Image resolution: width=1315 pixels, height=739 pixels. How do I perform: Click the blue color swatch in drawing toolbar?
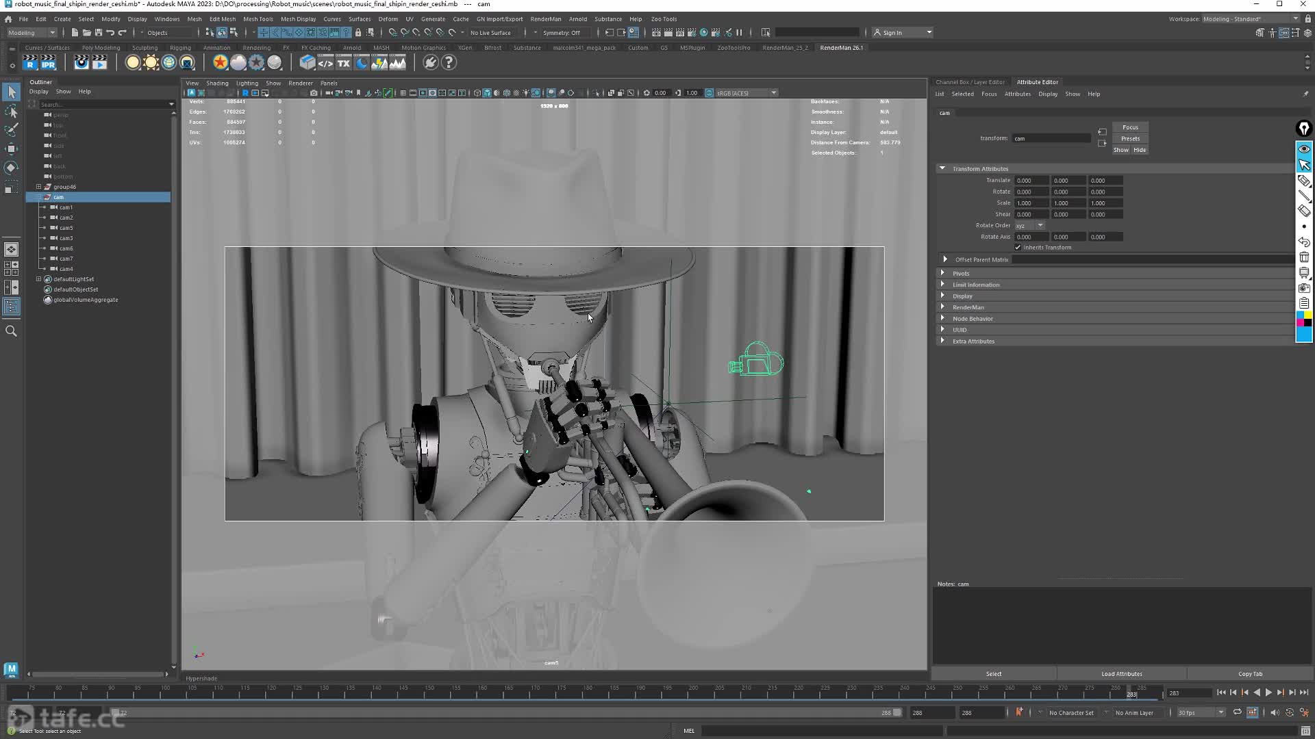[1304, 334]
